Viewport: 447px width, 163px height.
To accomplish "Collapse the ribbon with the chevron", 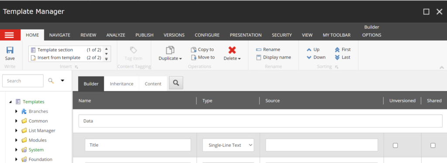I will pos(442,67).
